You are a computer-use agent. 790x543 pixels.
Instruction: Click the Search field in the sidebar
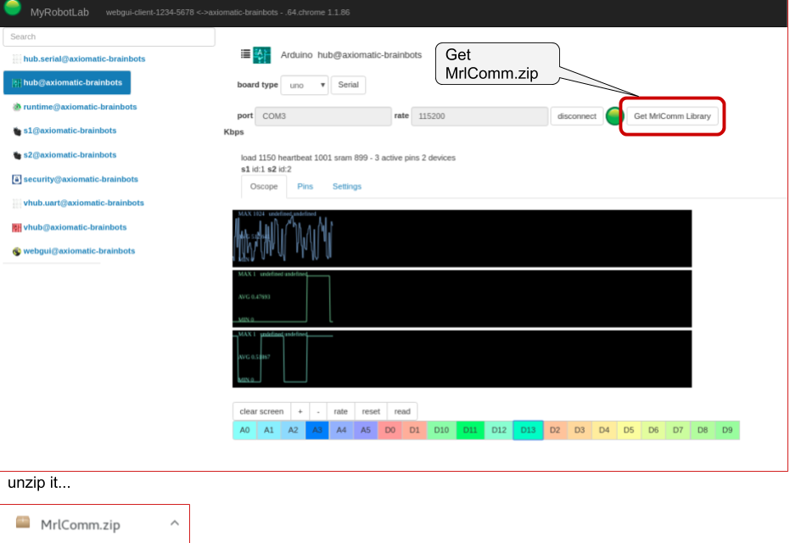(107, 36)
